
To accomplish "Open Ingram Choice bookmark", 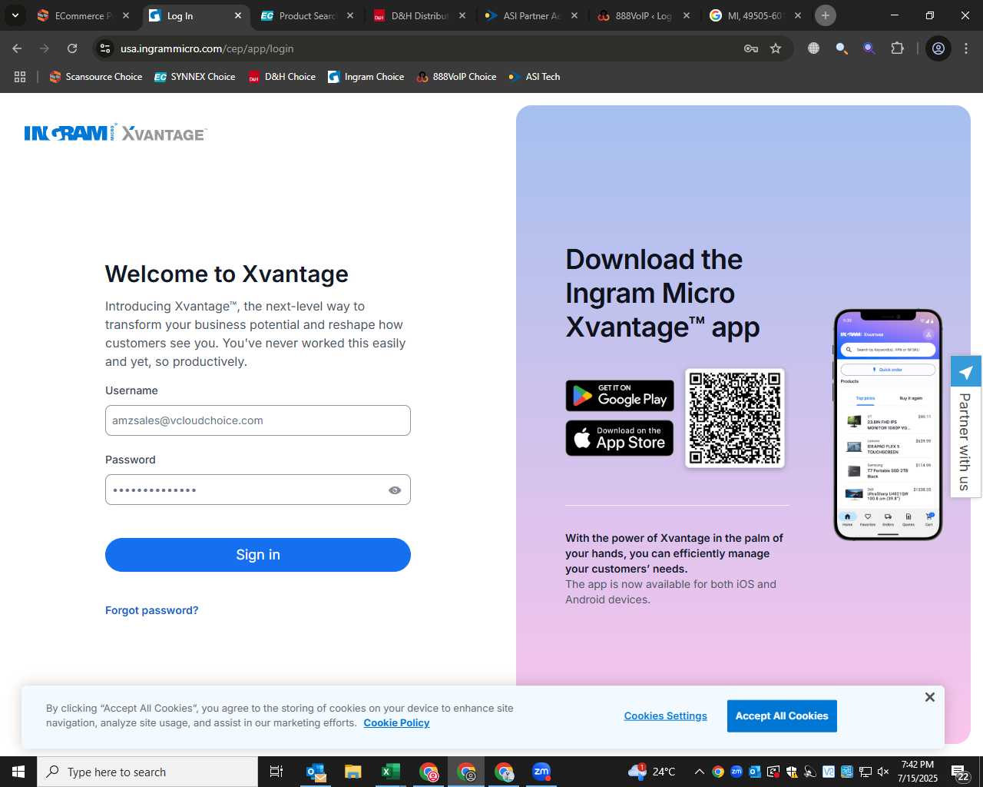I will pos(366,77).
